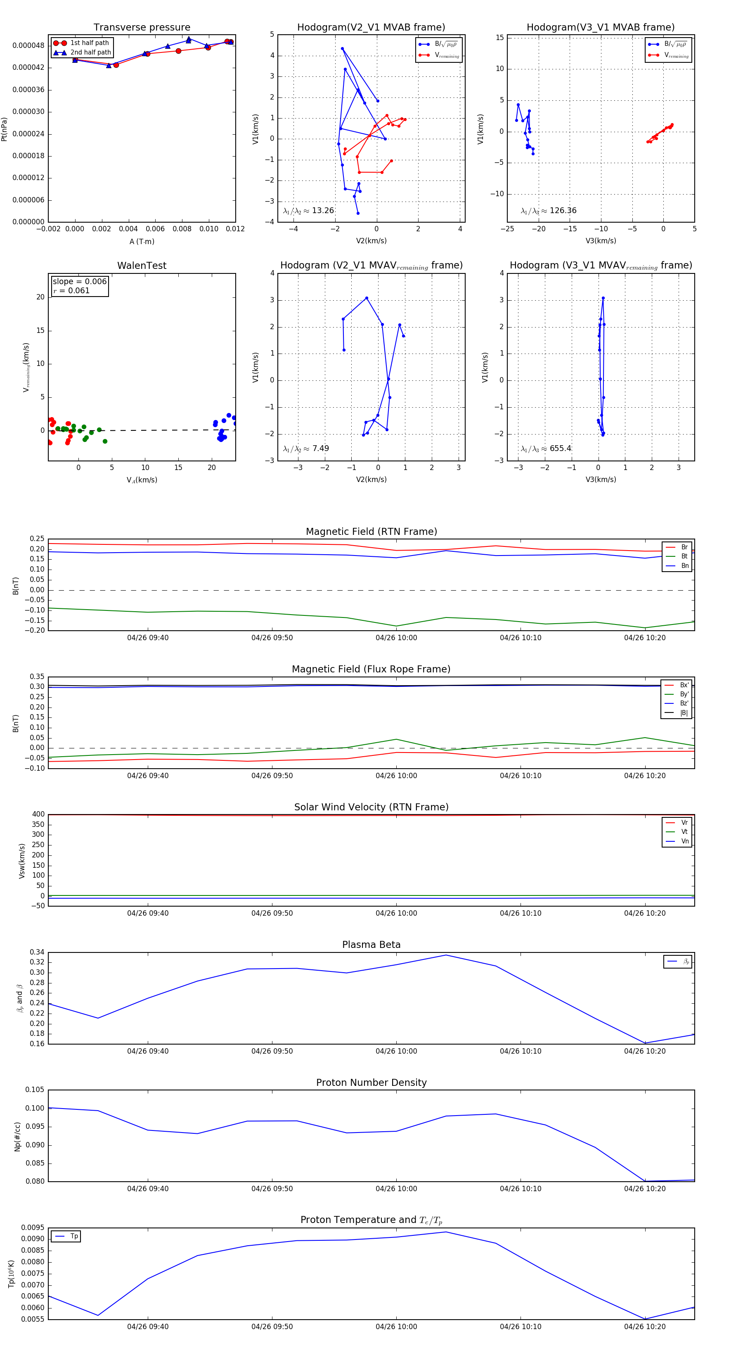743x1363 pixels.
Task: Click the '|B|' legend entry
Action: pos(677,713)
